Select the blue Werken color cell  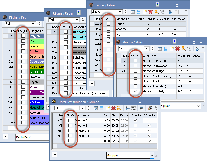pos(37,102)
